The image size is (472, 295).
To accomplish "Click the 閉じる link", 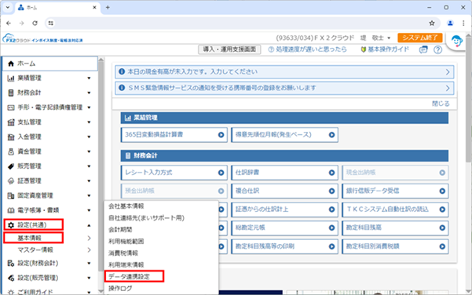I will click(441, 104).
